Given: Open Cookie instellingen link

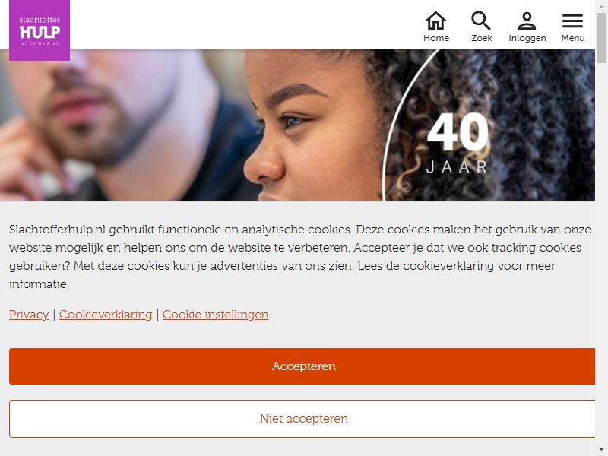Looking at the screenshot, I should [216, 315].
